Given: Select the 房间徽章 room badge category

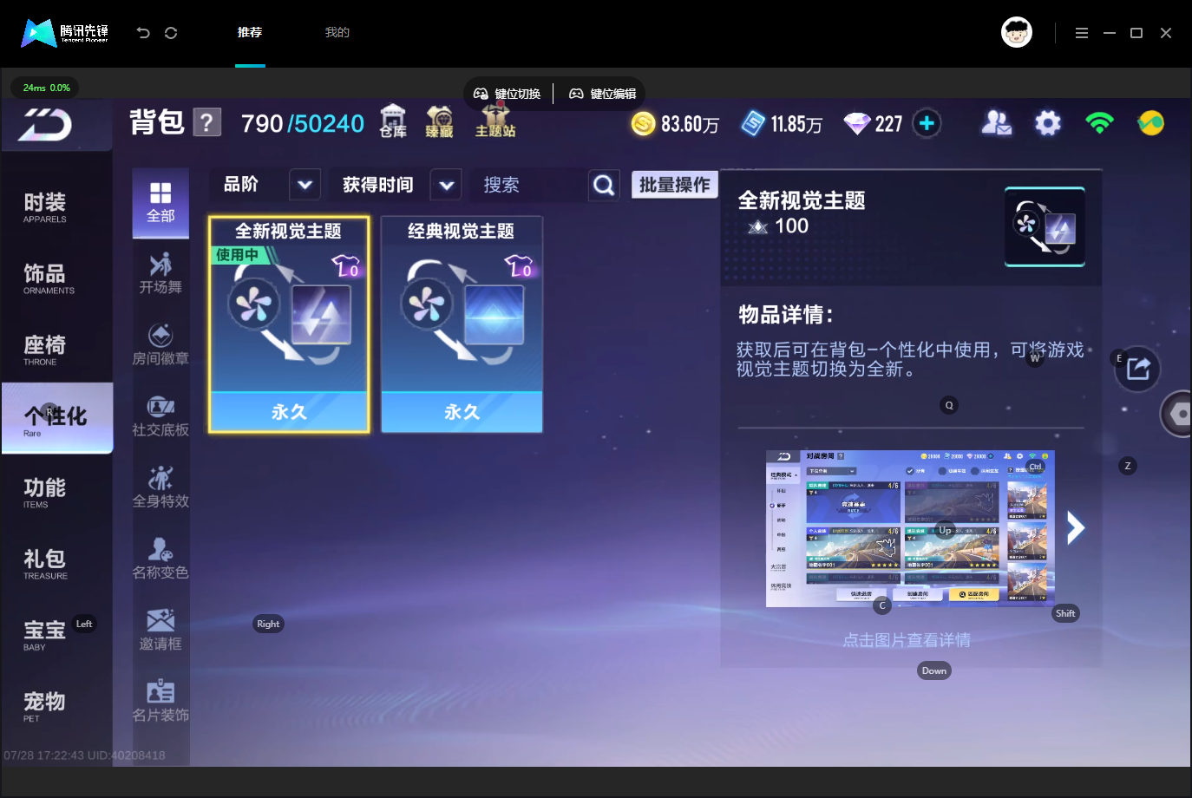Looking at the screenshot, I should tap(160, 344).
